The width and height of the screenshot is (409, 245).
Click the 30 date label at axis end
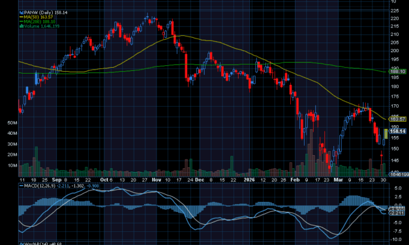(383, 180)
